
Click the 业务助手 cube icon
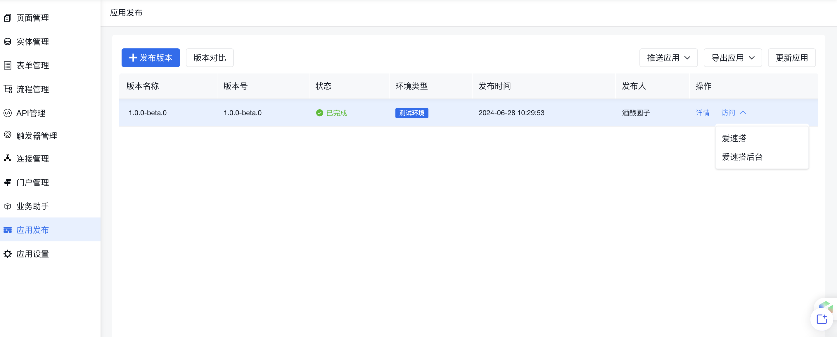click(x=8, y=206)
